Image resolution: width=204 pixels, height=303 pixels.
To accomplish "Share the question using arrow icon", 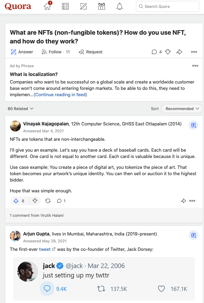I will click(179, 52).
